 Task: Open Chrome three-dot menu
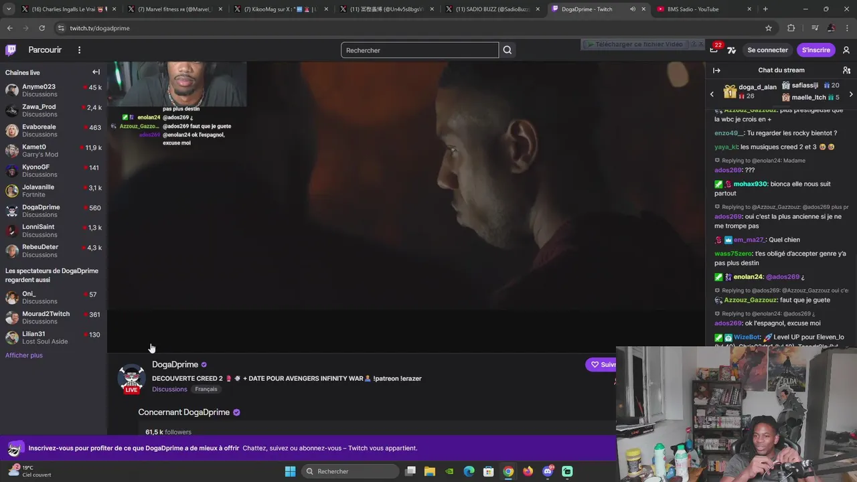pos(848,28)
